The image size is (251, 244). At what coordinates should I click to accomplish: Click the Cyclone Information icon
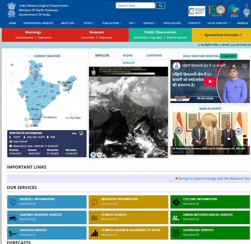coord(176,202)
